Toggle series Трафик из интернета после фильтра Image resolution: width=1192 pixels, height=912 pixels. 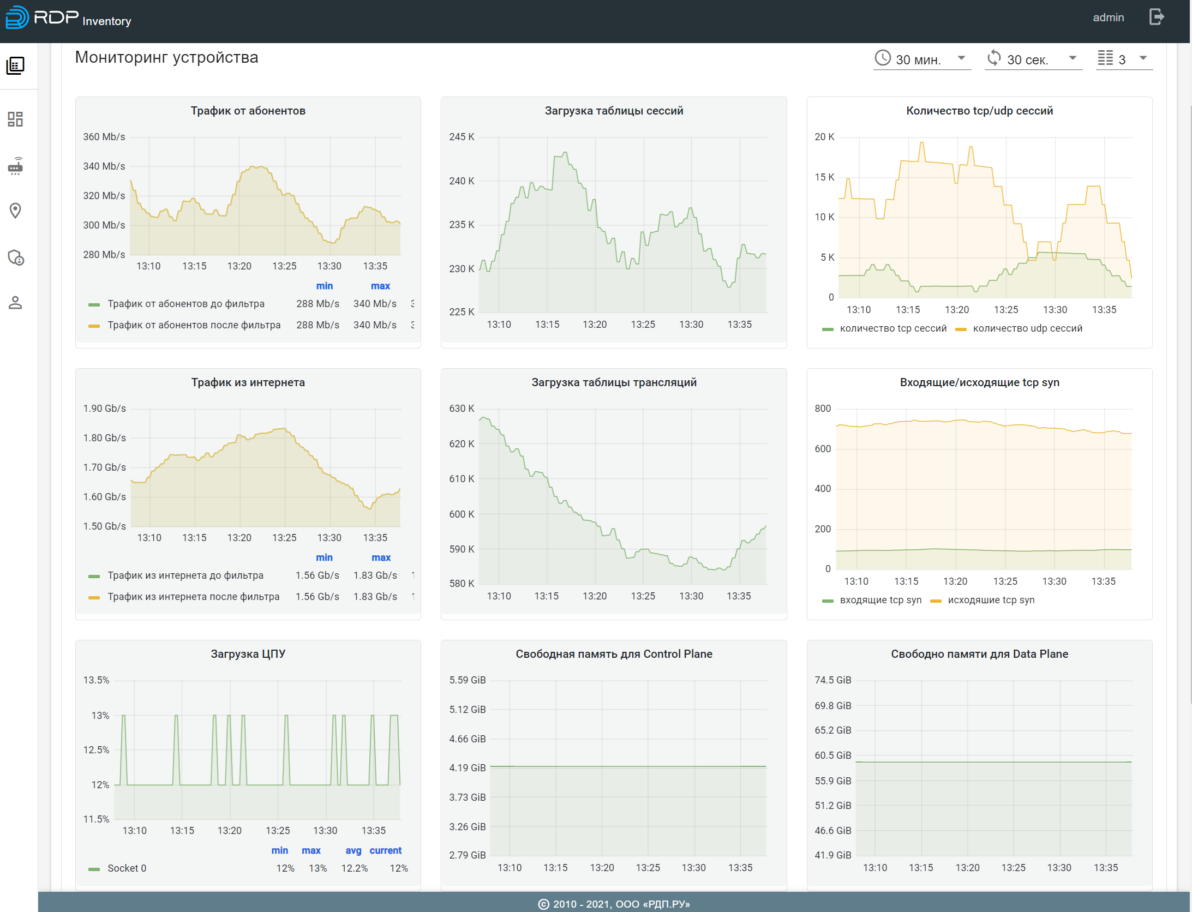(x=193, y=597)
